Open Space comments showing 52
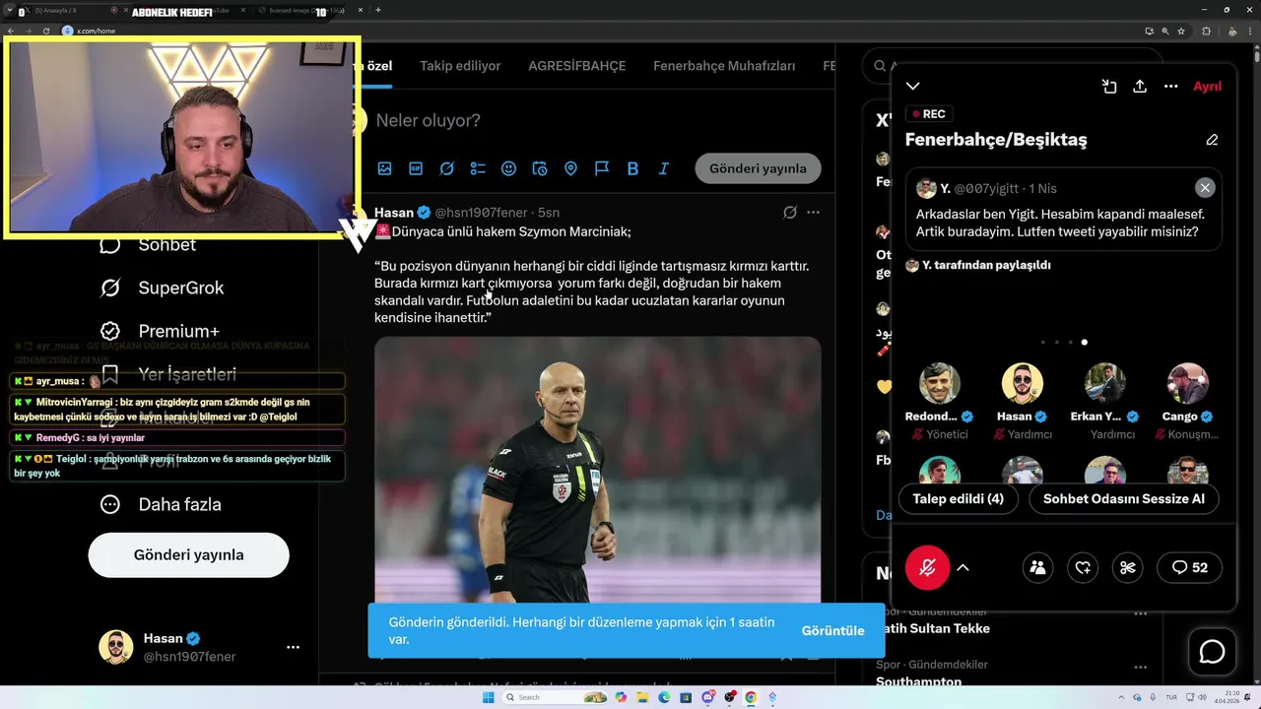This screenshot has width=1261, height=709. tap(1189, 567)
